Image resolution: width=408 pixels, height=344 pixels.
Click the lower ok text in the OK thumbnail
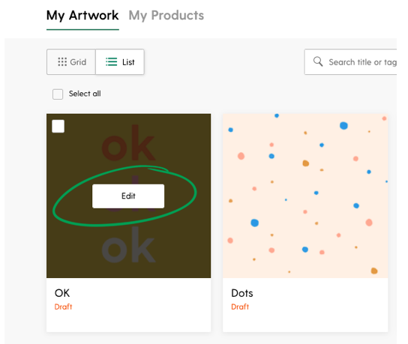pos(128,245)
